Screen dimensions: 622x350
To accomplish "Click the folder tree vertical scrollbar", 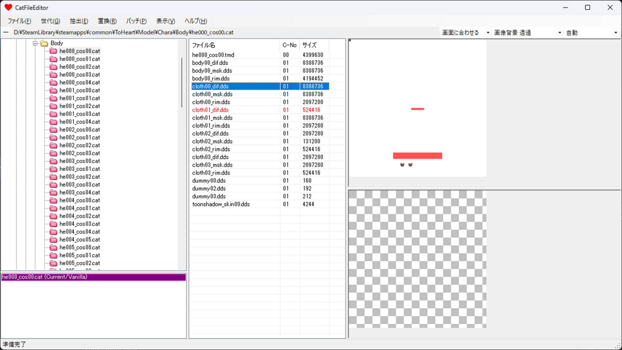I will (182, 83).
